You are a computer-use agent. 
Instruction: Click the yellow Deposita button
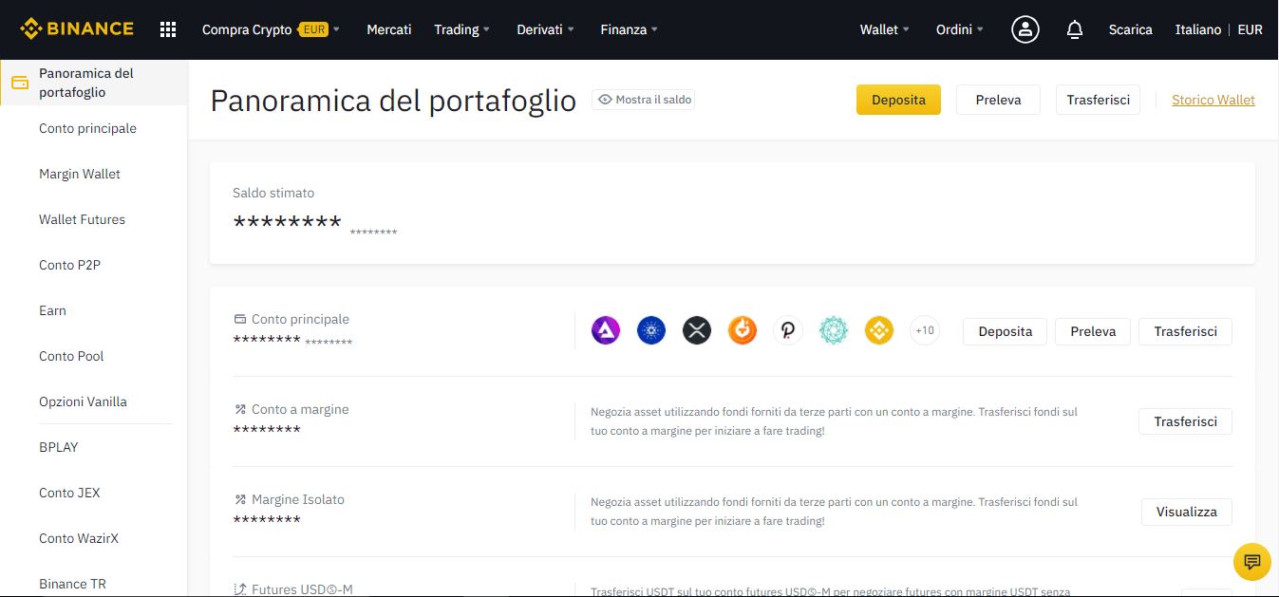[x=898, y=100]
